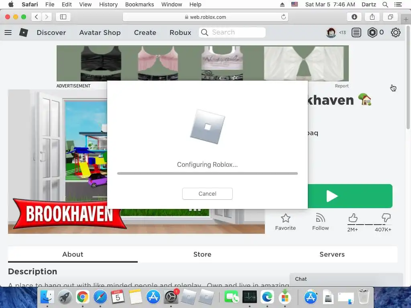Open the input source US flag menu
Image resolution: width=411 pixels, height=308 pixels.
[295, 4]
